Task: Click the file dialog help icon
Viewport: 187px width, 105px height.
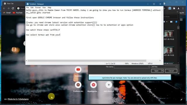Action: pos(176,22)
